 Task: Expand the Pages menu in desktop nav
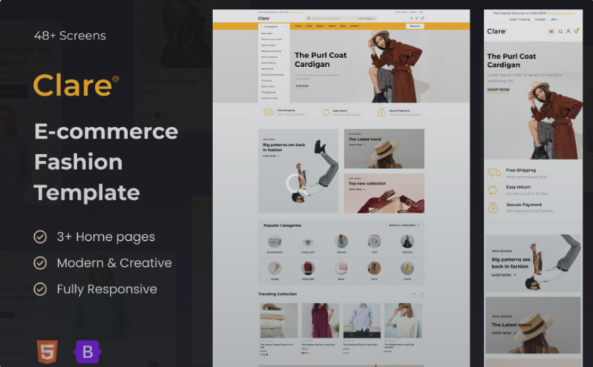click(x=320, y=26)
